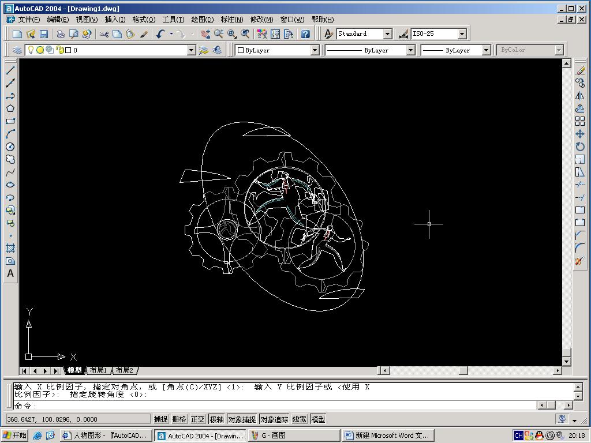
Task: Select the Array modify tool
Action: coord(580,121)
